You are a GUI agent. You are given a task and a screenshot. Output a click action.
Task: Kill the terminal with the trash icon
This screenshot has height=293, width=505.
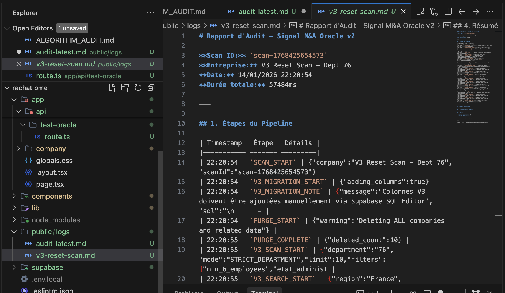(x=441, y=291)
